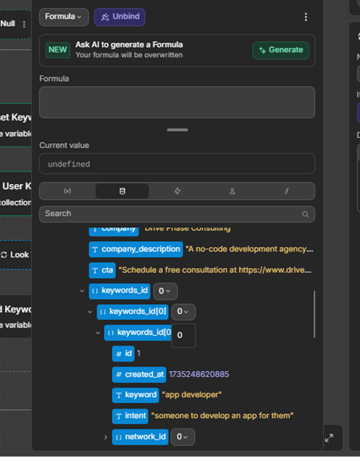Select the workflows lightning bolt source
The width and height of the screenshot is (360, 461).
177,191
